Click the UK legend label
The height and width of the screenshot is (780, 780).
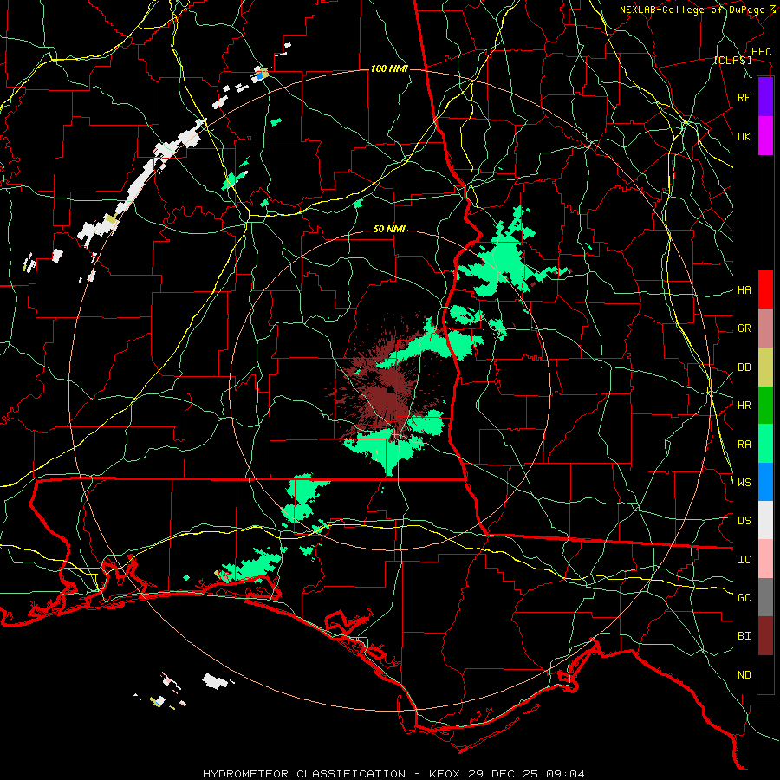click(x=744, y=136)
